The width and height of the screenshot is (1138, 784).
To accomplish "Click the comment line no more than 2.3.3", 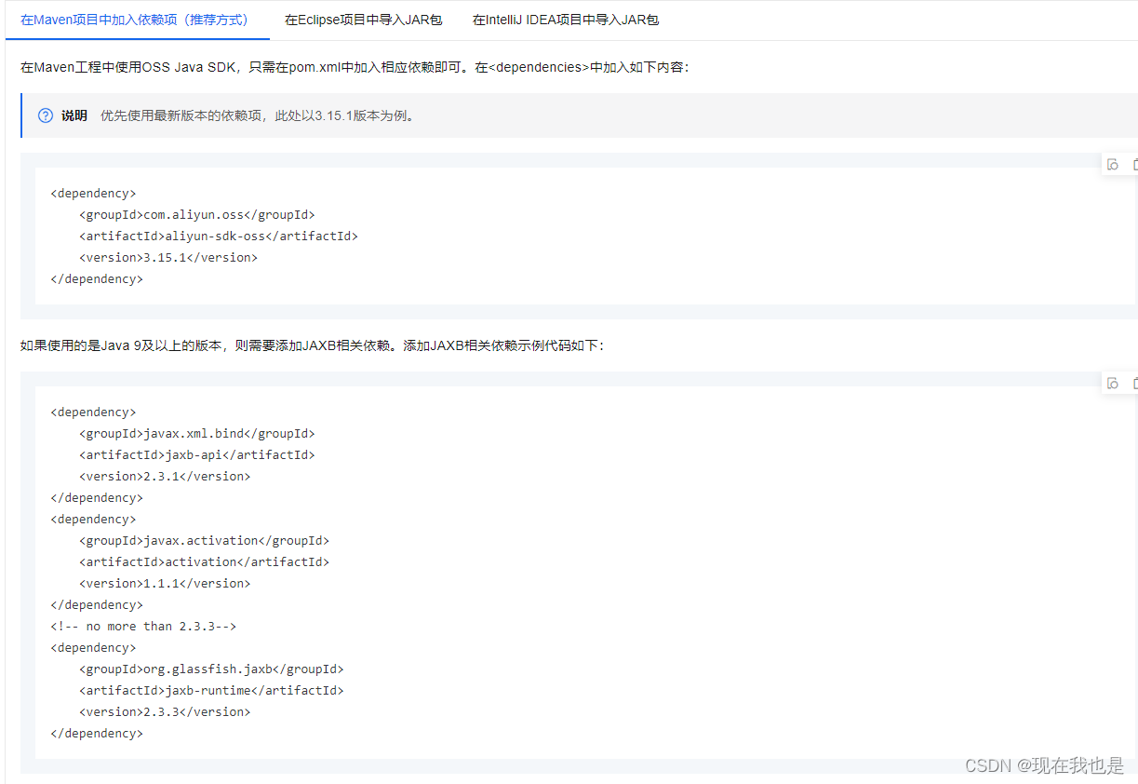I will click(x=143, y=626).
